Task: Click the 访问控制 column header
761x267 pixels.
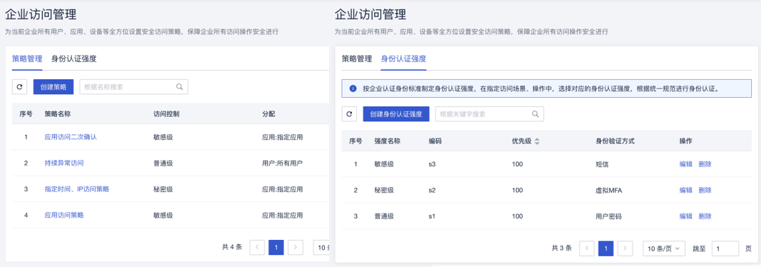Action: point(166,114)
